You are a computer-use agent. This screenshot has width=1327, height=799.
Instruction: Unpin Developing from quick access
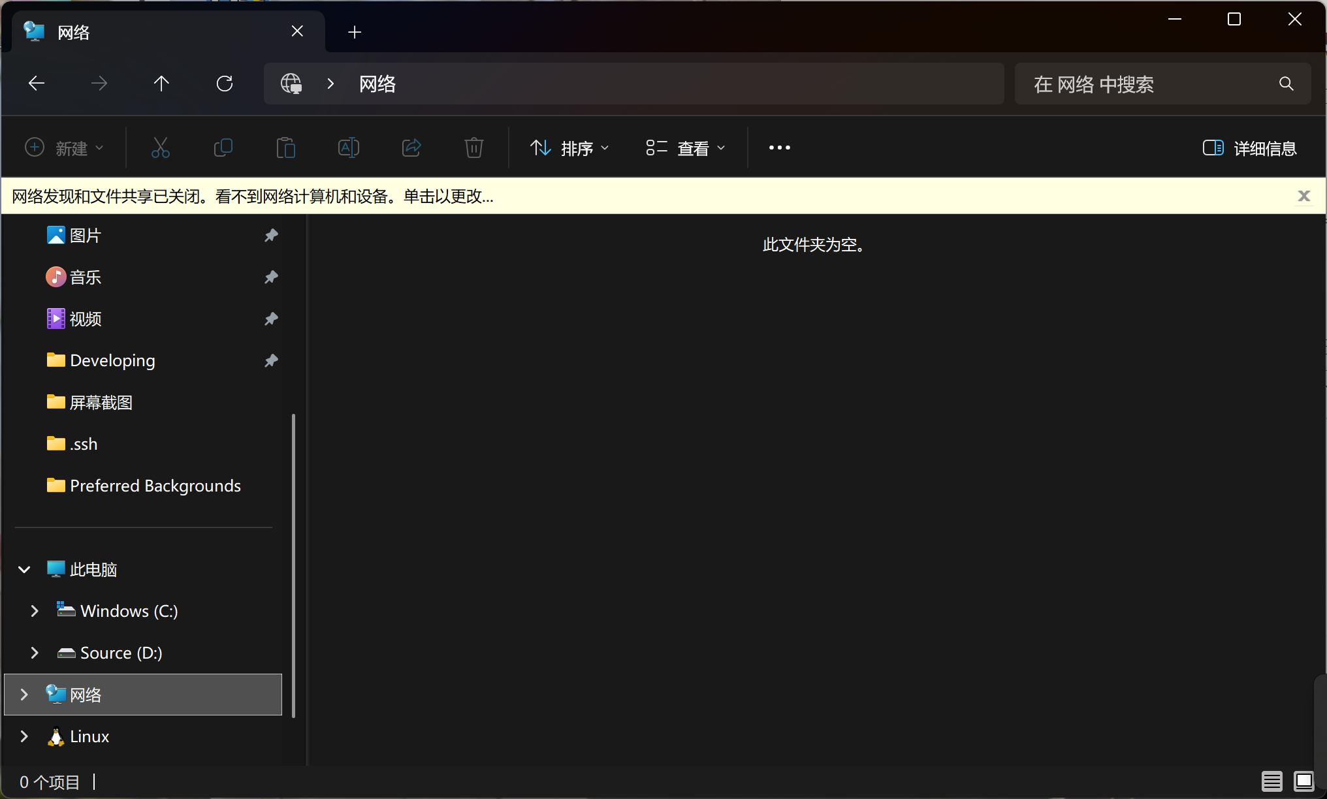[271, 360]
